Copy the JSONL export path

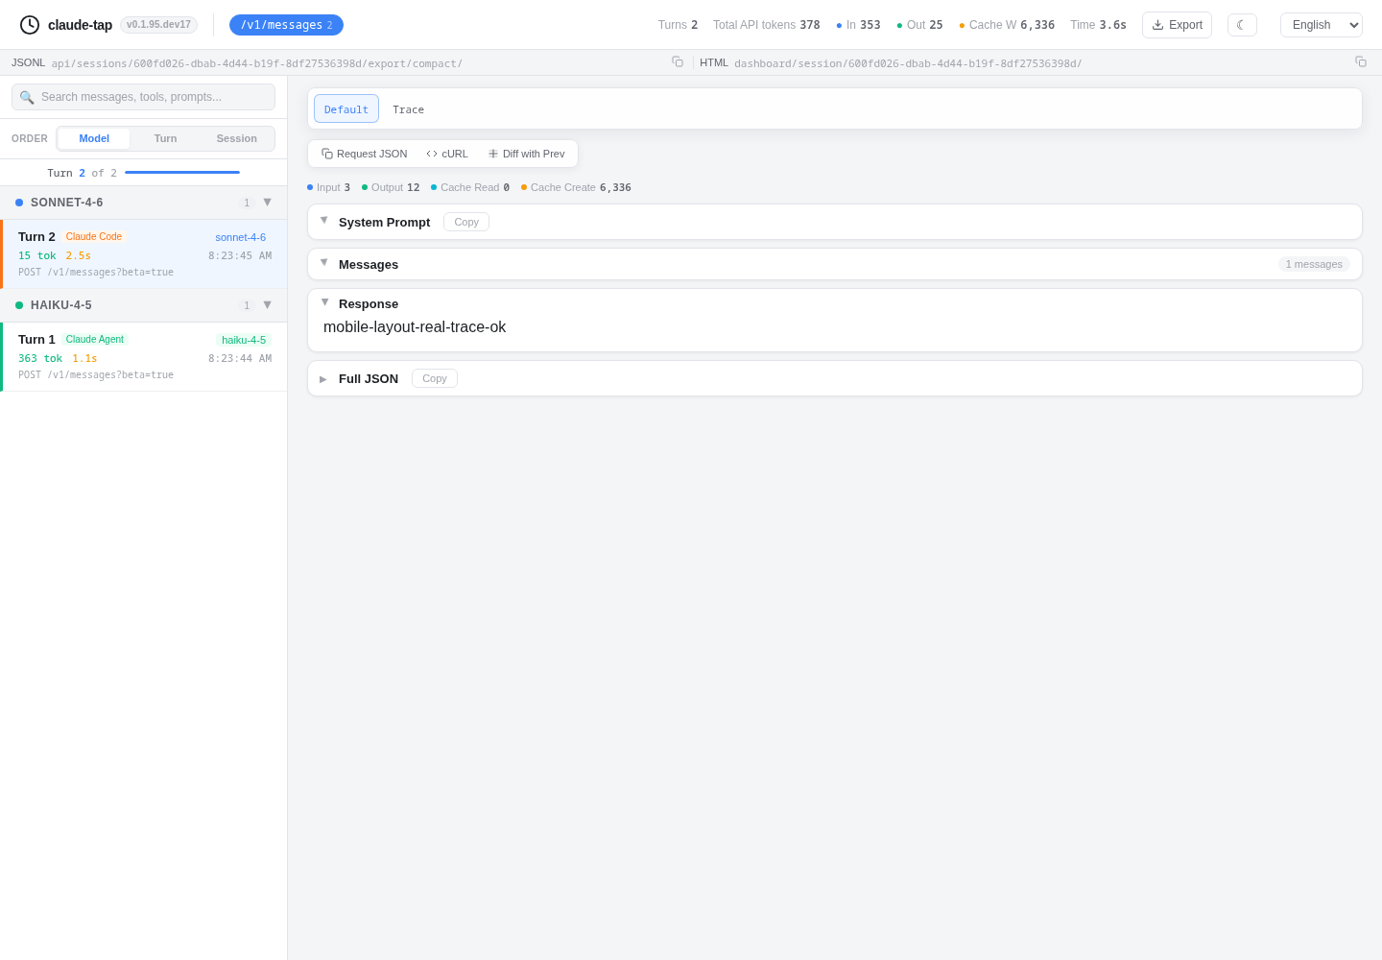point(678,62)
